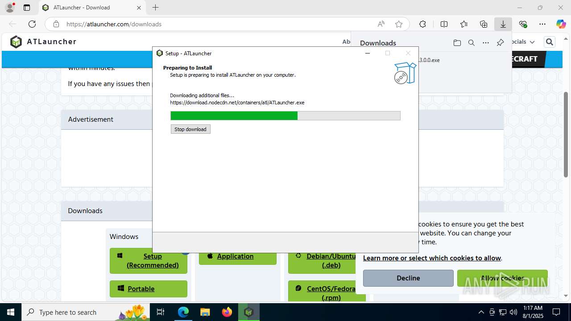Image resolution: width=571 pixels, height=321 pixels.
Task: Click the Setup installer disc icon
Action: click(405, 73)
